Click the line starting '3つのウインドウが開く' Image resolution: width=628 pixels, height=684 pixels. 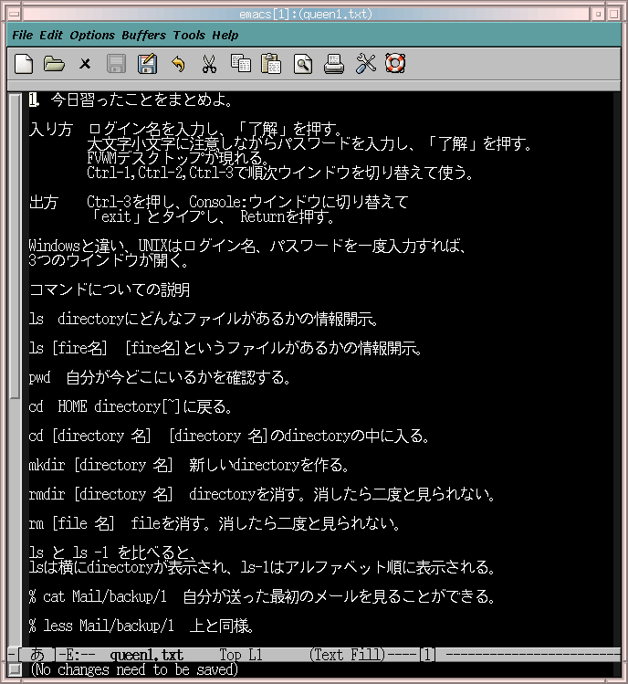(x=110, y=260)
